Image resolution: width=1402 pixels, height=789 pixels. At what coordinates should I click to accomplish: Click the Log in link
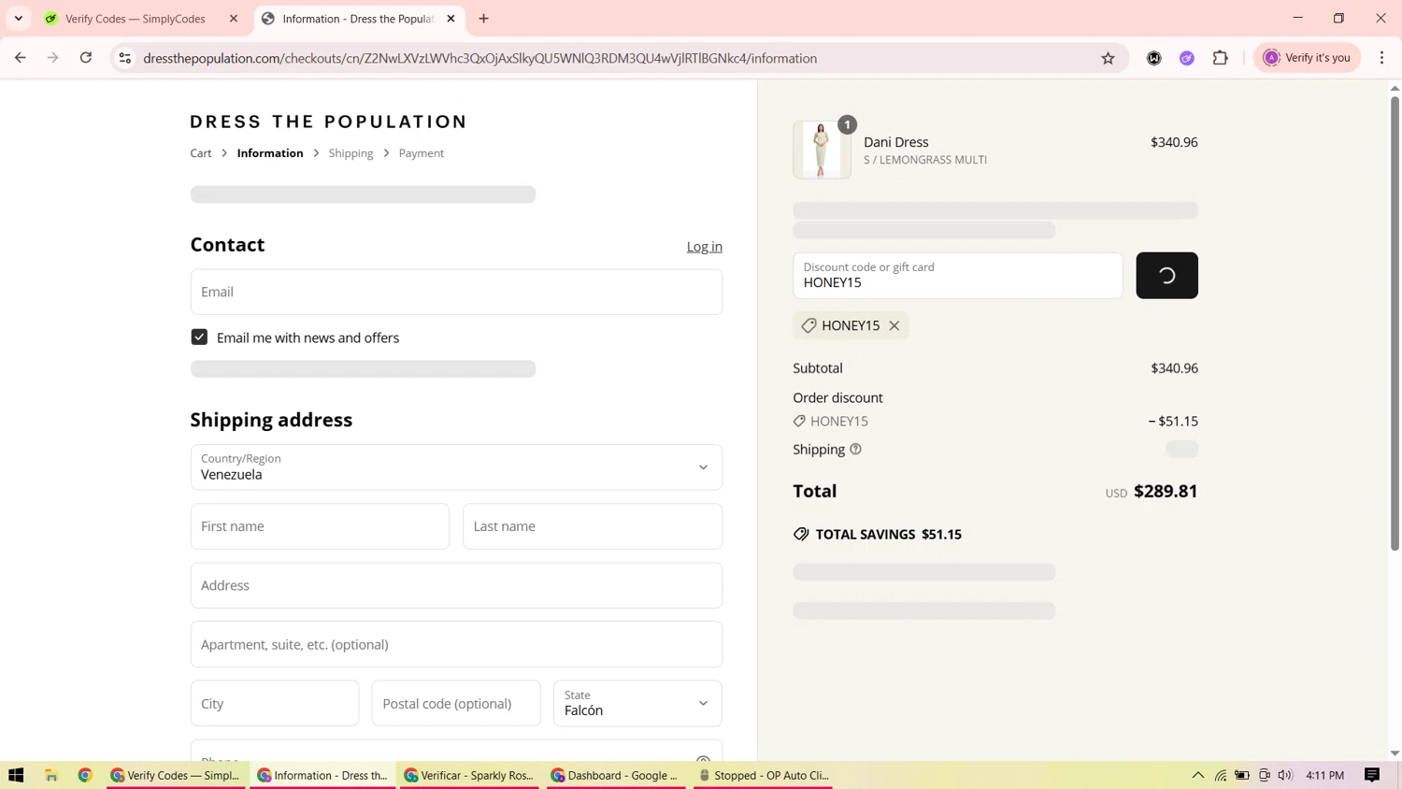click(x=705, y=247)
